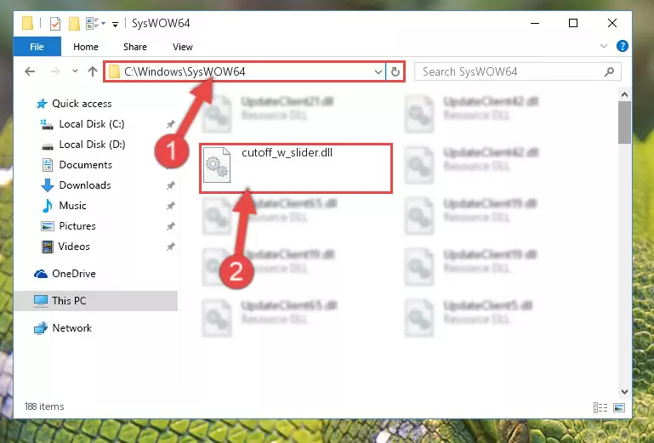Click the folder system icon in title bar

point(27,23)
